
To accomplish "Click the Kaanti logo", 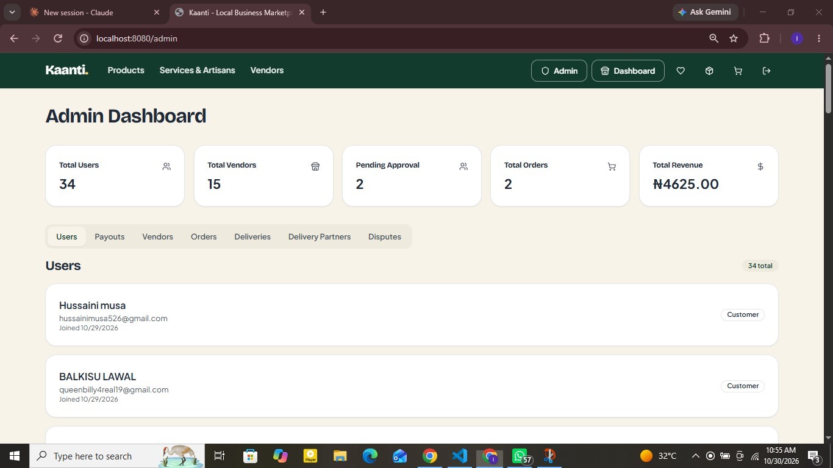I will [67, 70].
